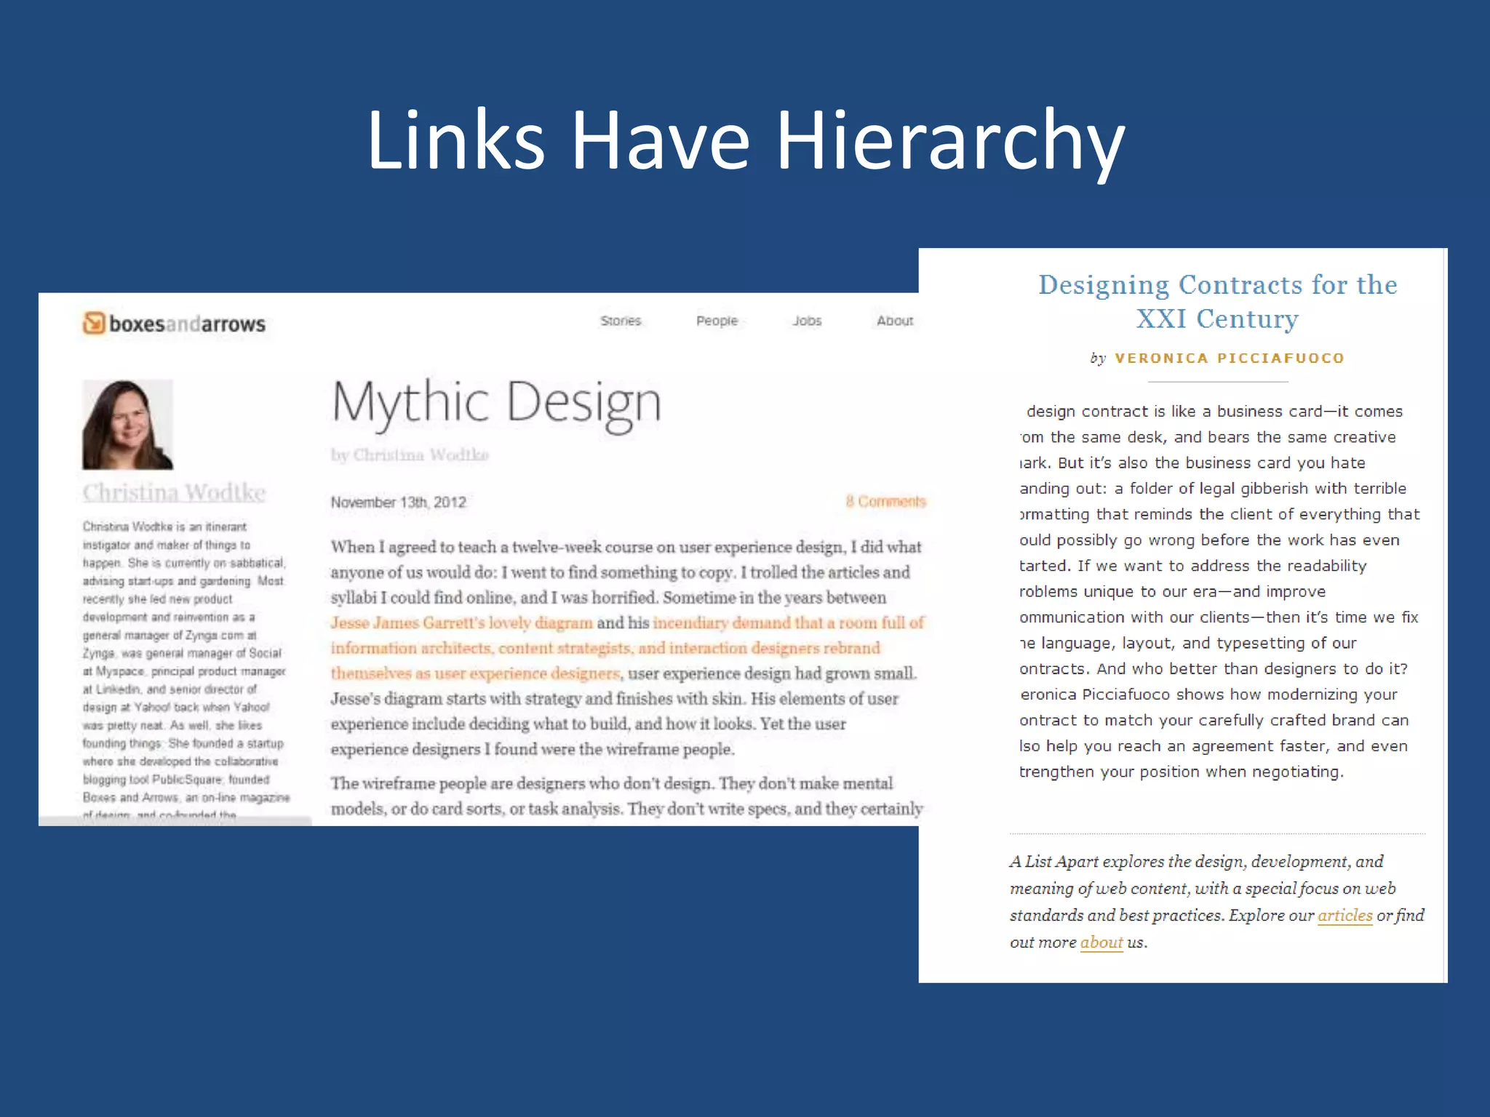
Task: Click the November 13th, 2012 date
Action: tap(398, 503)
